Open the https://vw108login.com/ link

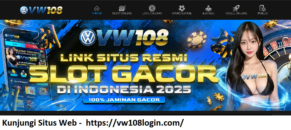(x=135, y=123)
